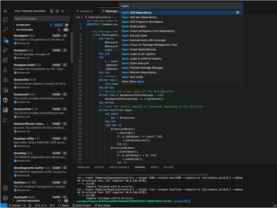Click master branch in status bar
The width and height of the screenshot is (277, 208).
click(15, 205)
